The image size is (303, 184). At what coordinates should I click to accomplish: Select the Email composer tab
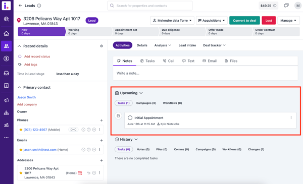tap(210, 61)
